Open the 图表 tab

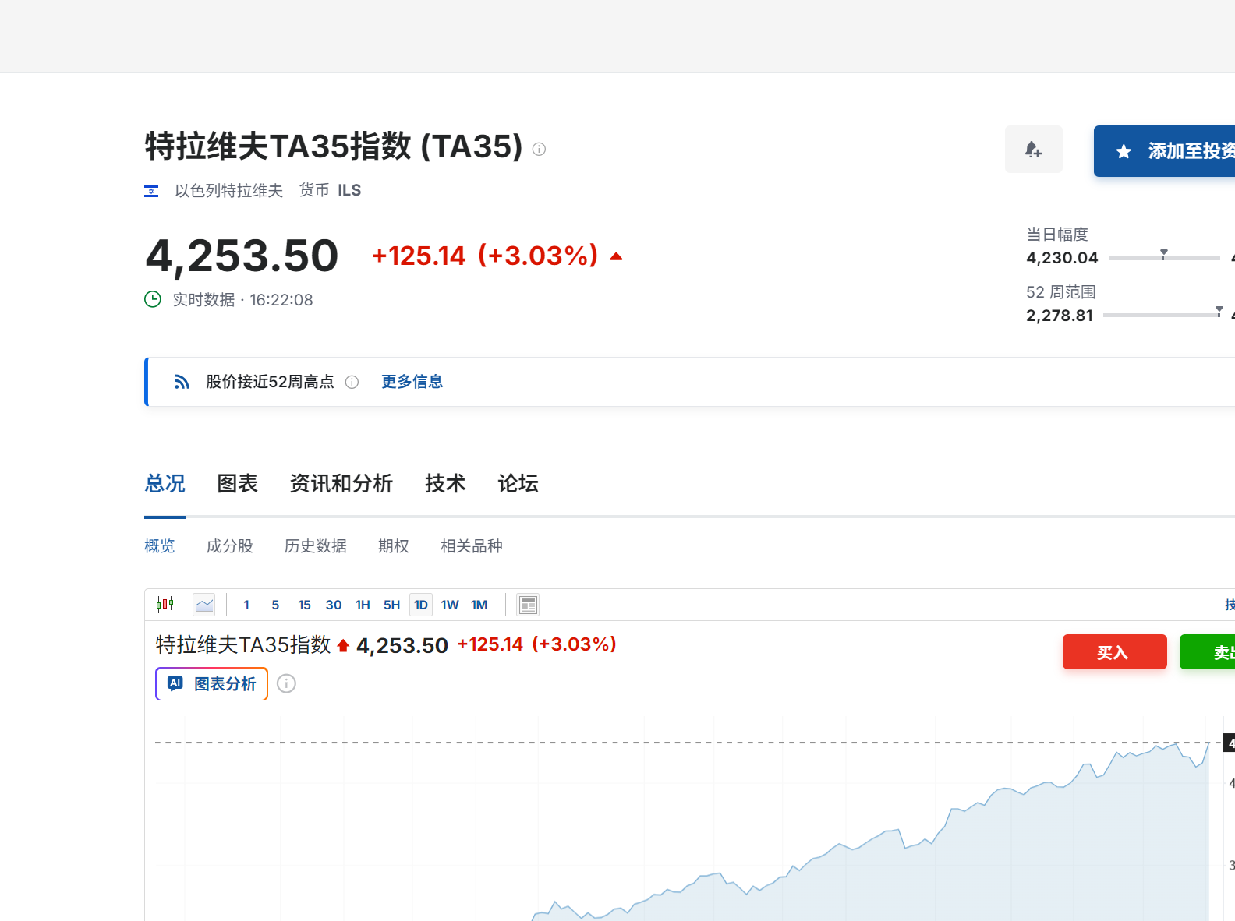[237, 484]
